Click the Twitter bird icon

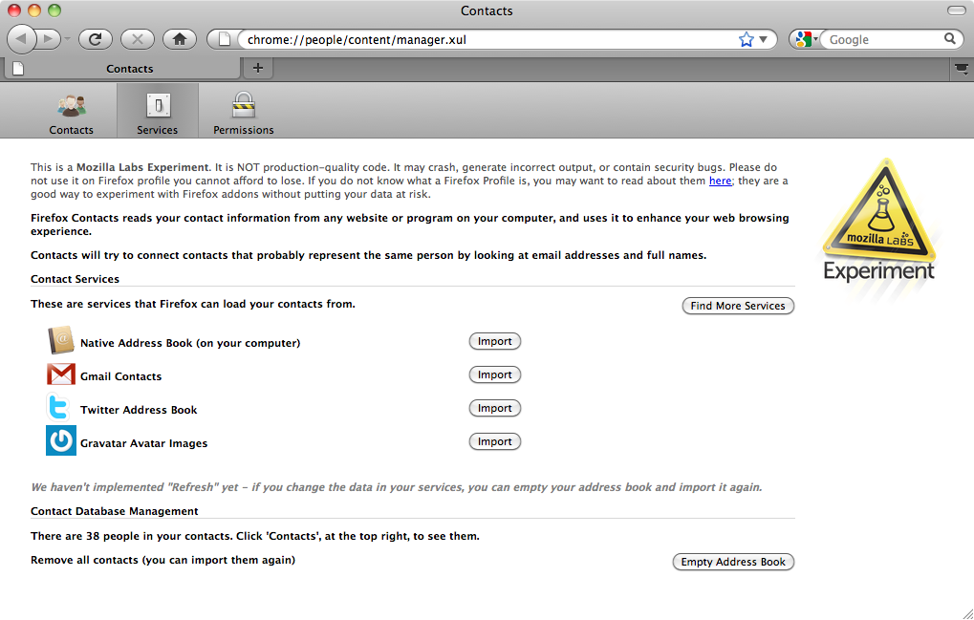pyautogui.click(x=60, y=408)
